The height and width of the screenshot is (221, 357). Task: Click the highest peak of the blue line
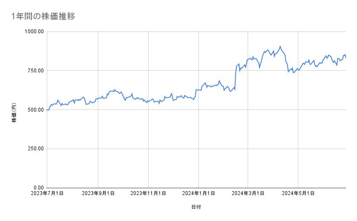tap(280, 46)
